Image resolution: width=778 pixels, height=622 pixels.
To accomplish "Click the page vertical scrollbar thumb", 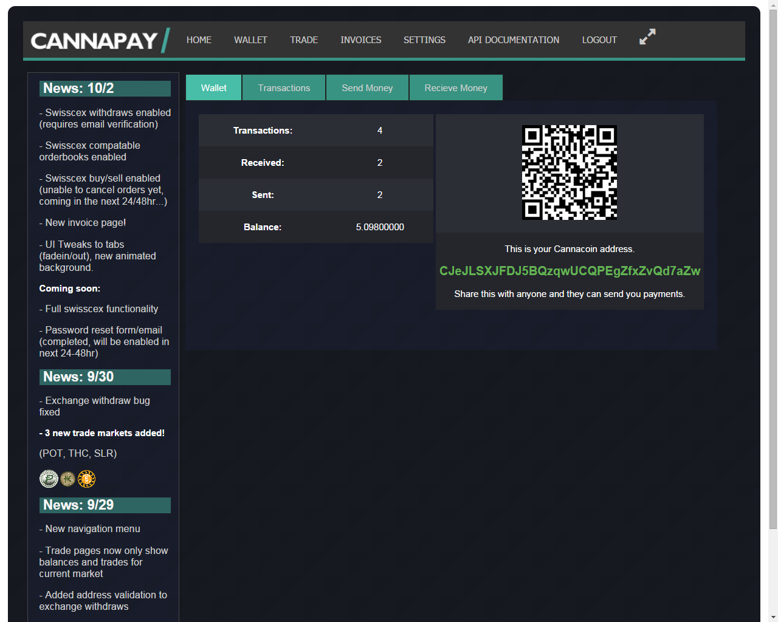I will (x=773, y=270).
